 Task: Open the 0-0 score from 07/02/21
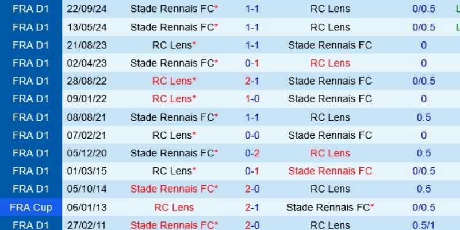tap(252, 135)
